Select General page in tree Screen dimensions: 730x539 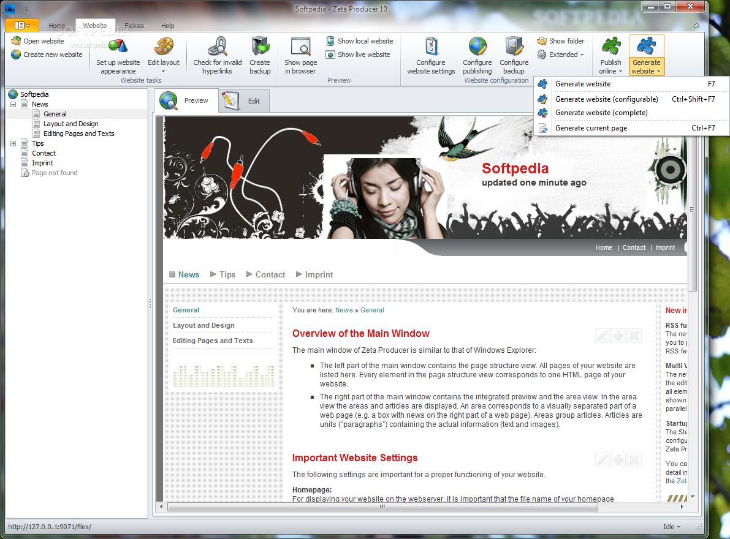click(x=55, y=114)
